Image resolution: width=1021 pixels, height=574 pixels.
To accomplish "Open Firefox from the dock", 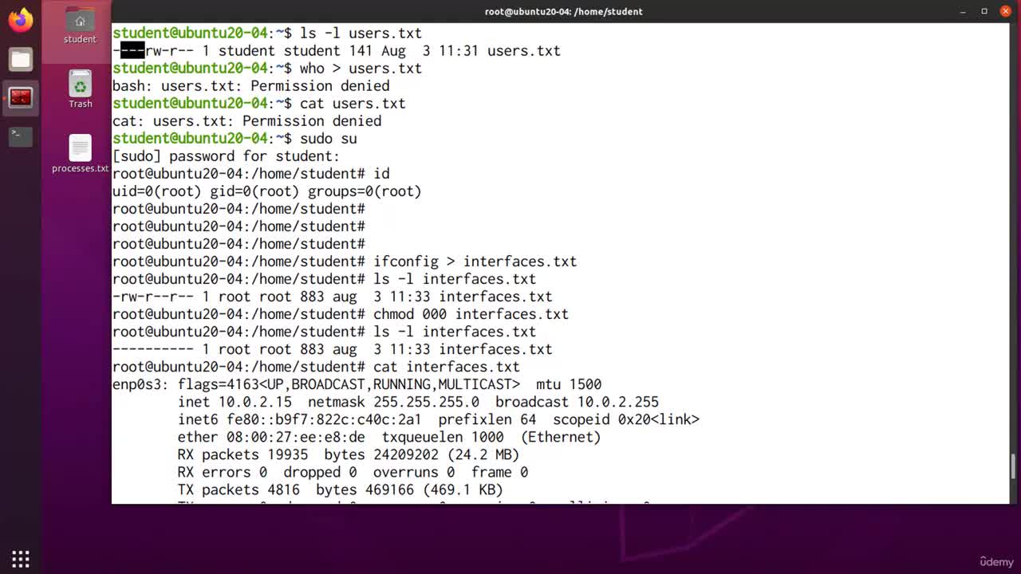I will pyautogui.click(x=21, y=20).
